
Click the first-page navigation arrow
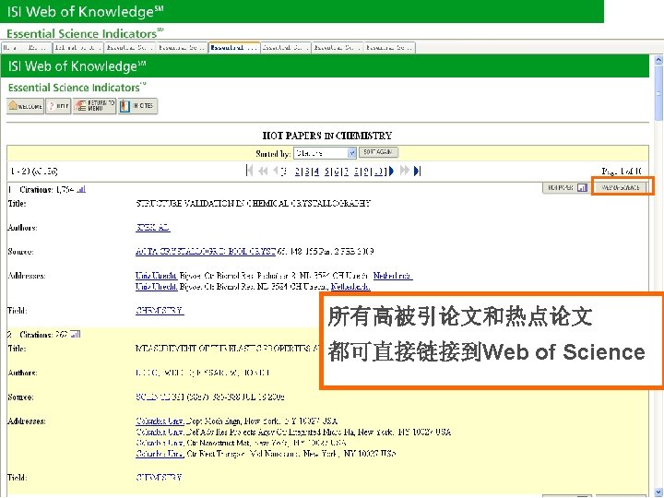click(x=249, y=171)
